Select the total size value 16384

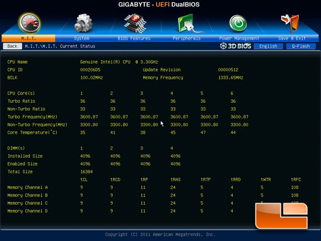(86, 172)
